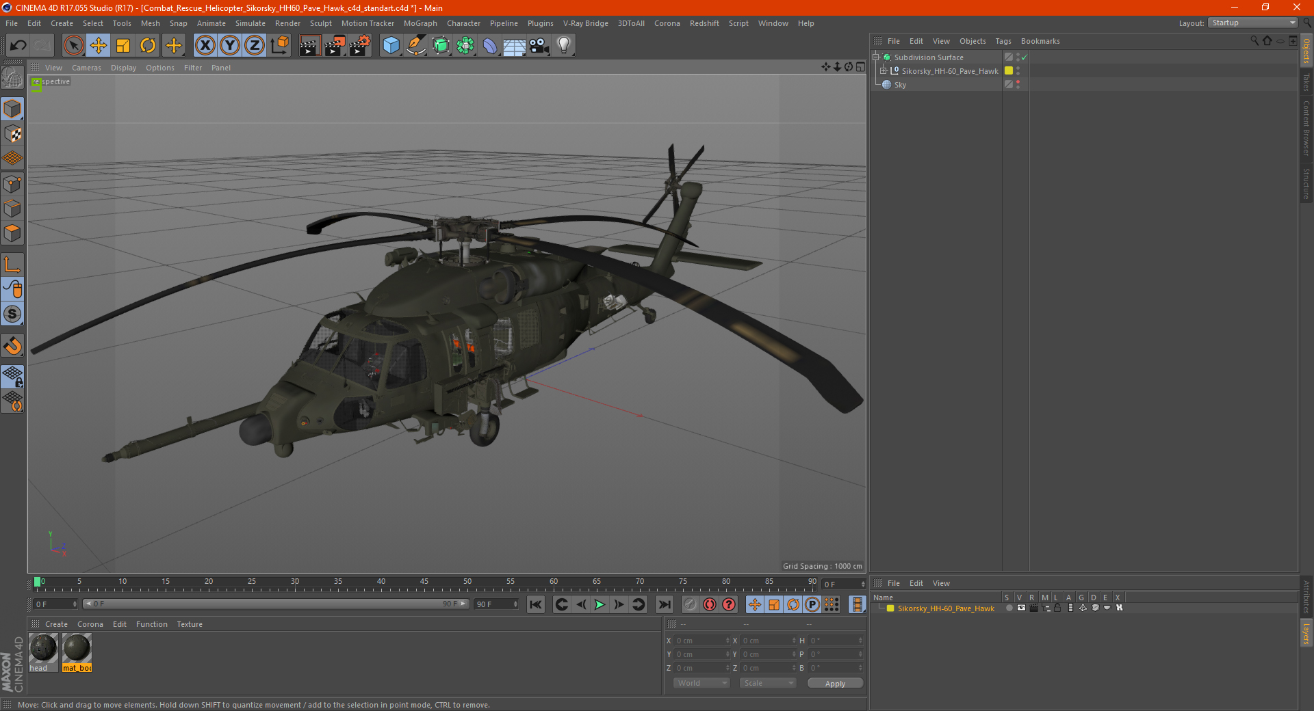Toggle Snap enable (S icon)

click(x=12, y=314)
